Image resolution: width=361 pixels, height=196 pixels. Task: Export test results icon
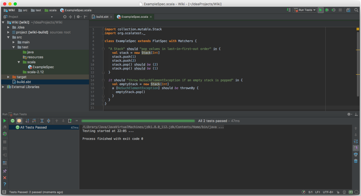pos(70,121)
